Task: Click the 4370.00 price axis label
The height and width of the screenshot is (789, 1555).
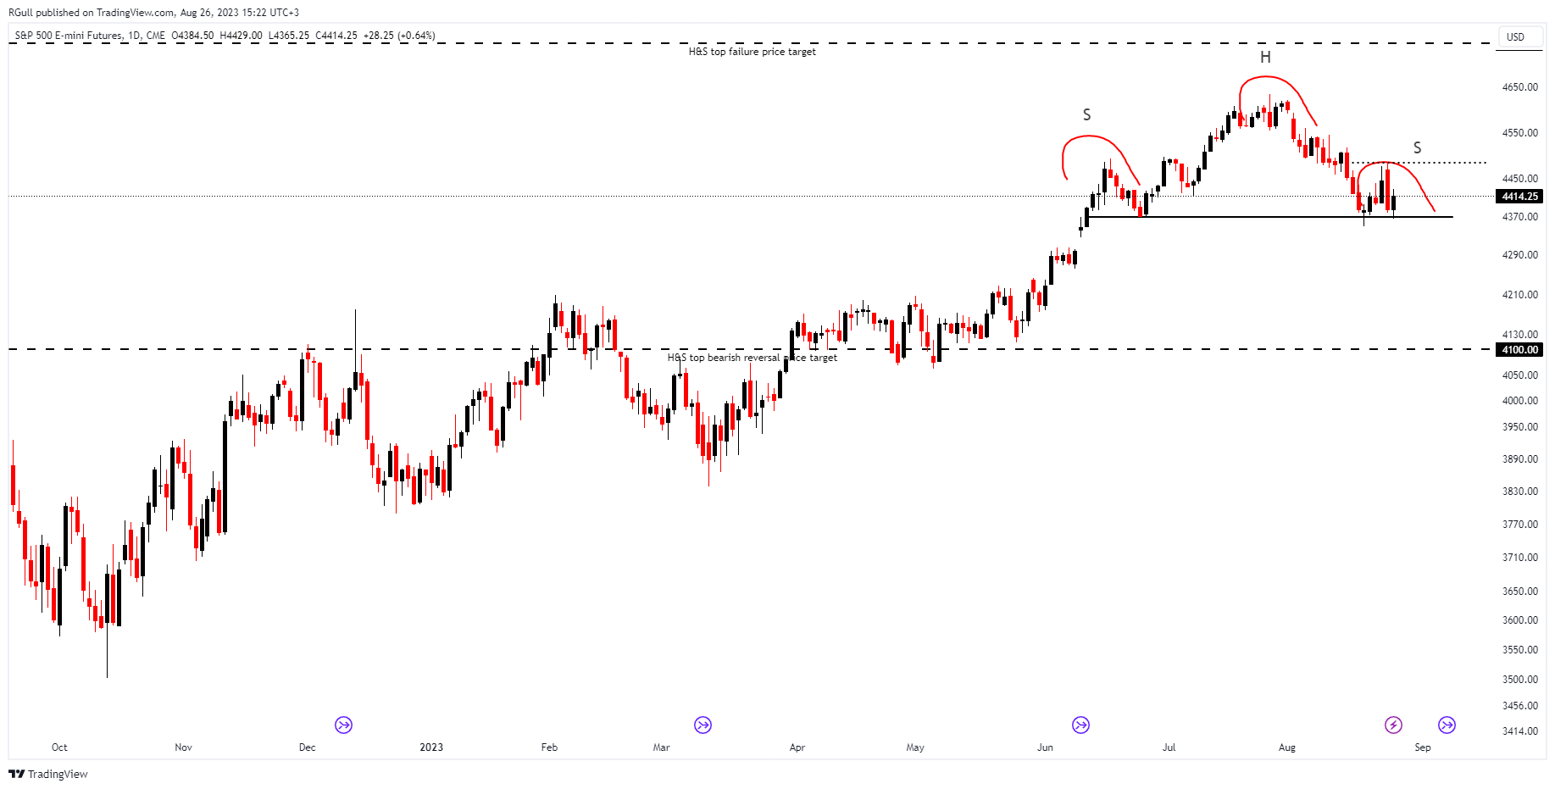Action: pyautogui.click(x=1519, y=217)
